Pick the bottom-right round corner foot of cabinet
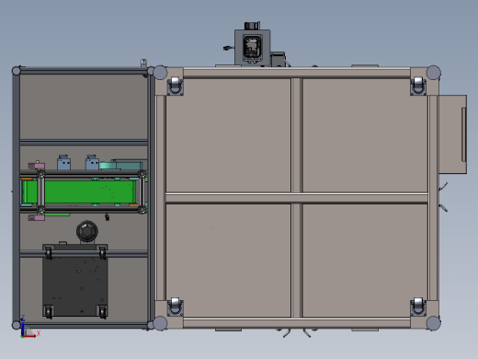Image resolution: width=478 pixels, height=359 pixels. point(433,323)
